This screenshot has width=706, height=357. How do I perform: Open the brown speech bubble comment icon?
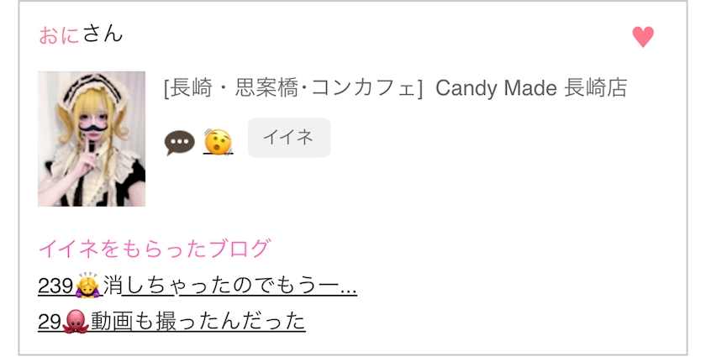180,143
